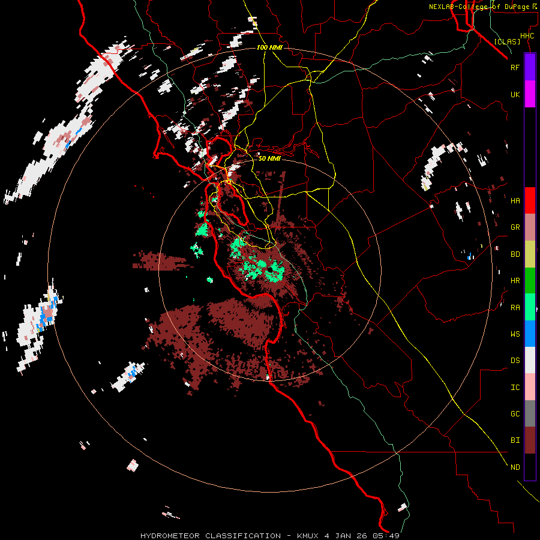Screen dimensions: 540x540
Task: Click the 'KMUX' radar site identifier
Action: 308,536
